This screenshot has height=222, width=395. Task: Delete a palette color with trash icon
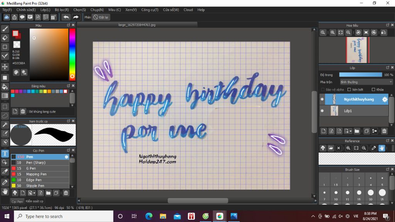[x=23, y=111]
